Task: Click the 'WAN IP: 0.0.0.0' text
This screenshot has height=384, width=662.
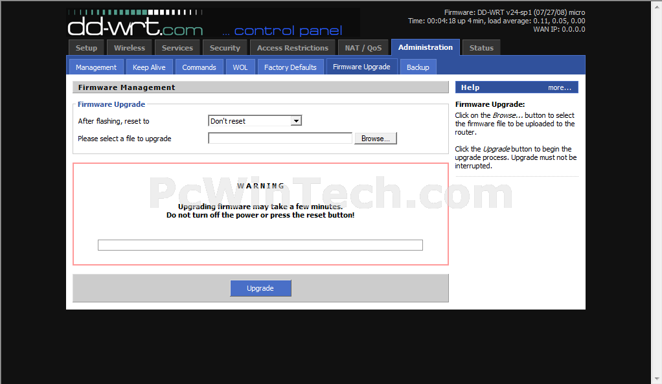Action: click(559, 29)
